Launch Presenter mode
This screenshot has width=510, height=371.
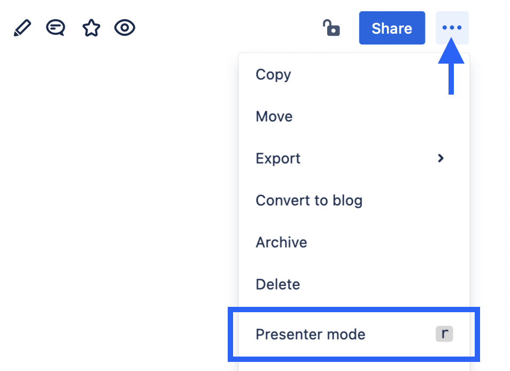pos(311,334)
